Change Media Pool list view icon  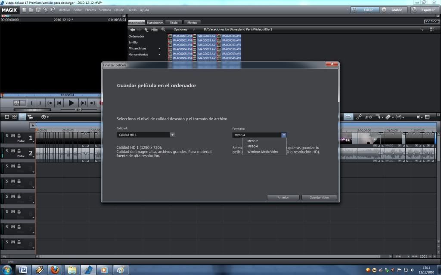[x=432, y=30]
